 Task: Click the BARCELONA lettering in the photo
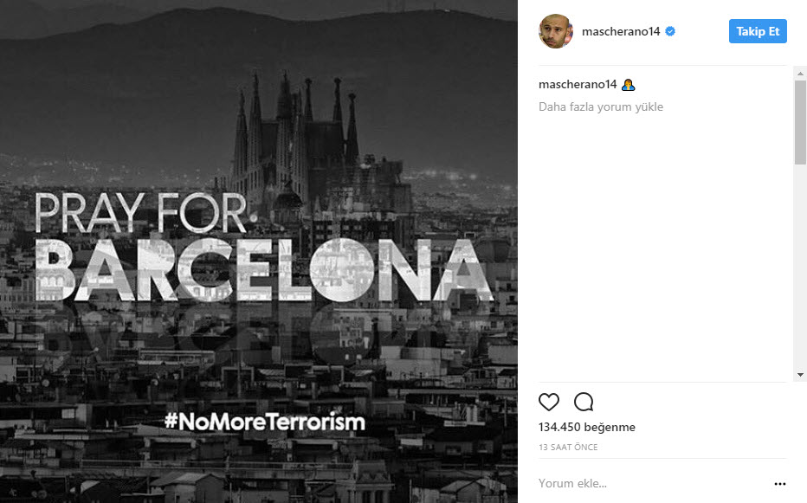(x=265, y=270)
